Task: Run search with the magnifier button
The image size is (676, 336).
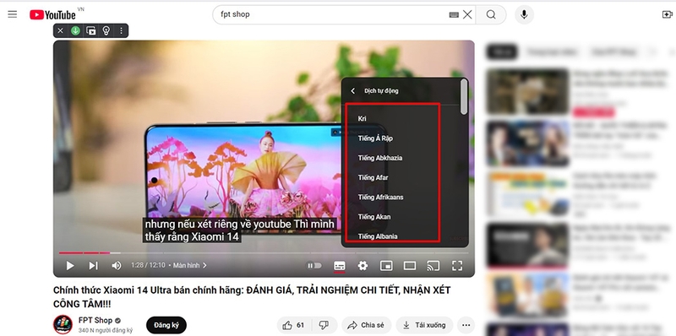Action: point(491,14)
